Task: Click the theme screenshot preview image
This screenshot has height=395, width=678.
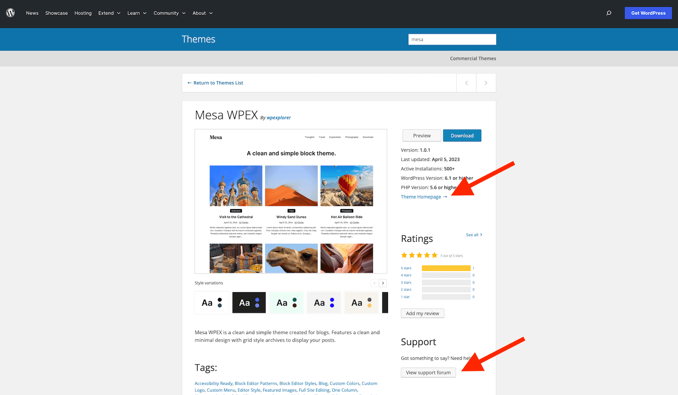Action: (x=291, y=202)
